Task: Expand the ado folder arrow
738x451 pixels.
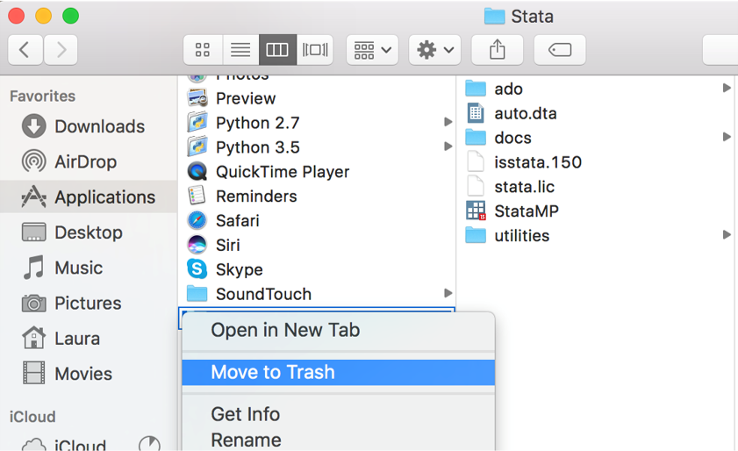Action: [727, 88]
